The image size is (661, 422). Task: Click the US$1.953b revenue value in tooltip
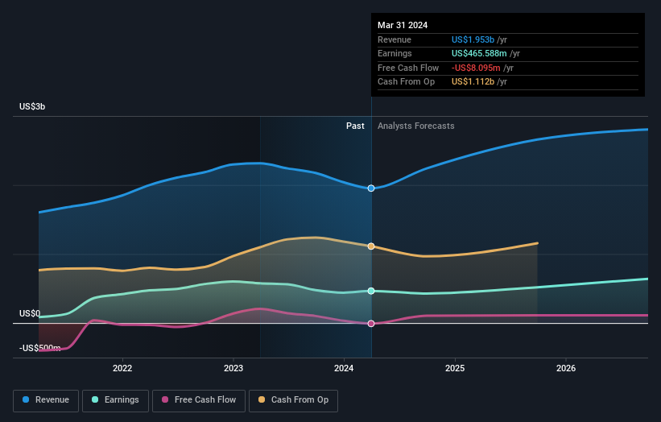point(473,39)
